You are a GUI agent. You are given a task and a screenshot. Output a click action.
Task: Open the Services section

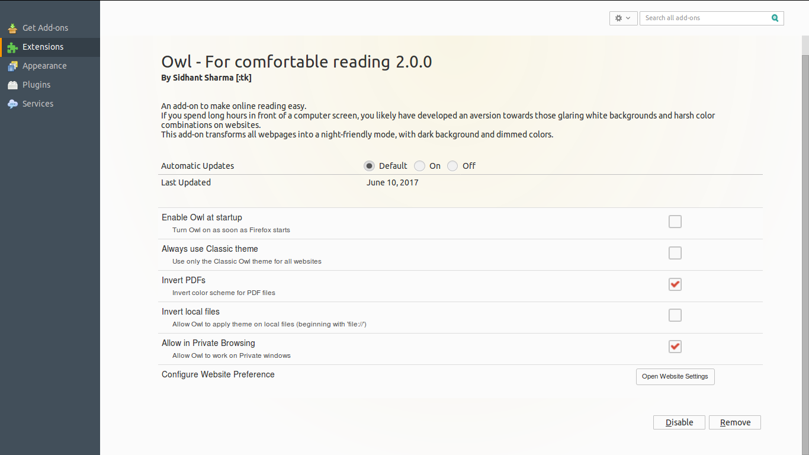pyautogui.click(x=38, y=104)
